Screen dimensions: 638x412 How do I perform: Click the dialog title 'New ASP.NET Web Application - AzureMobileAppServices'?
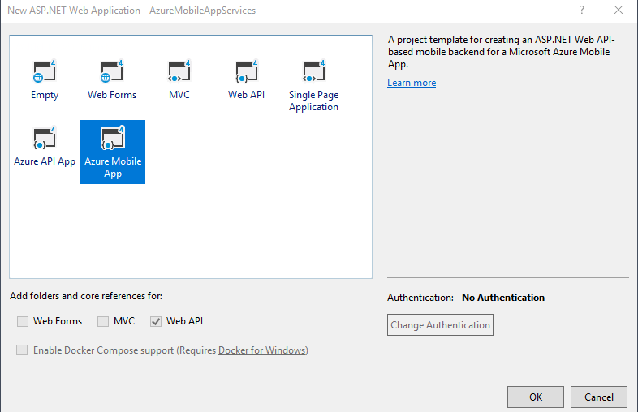point(131,11)
